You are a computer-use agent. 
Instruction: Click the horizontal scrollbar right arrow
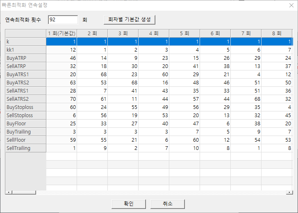pyautogui.click(x=290, y=192)
